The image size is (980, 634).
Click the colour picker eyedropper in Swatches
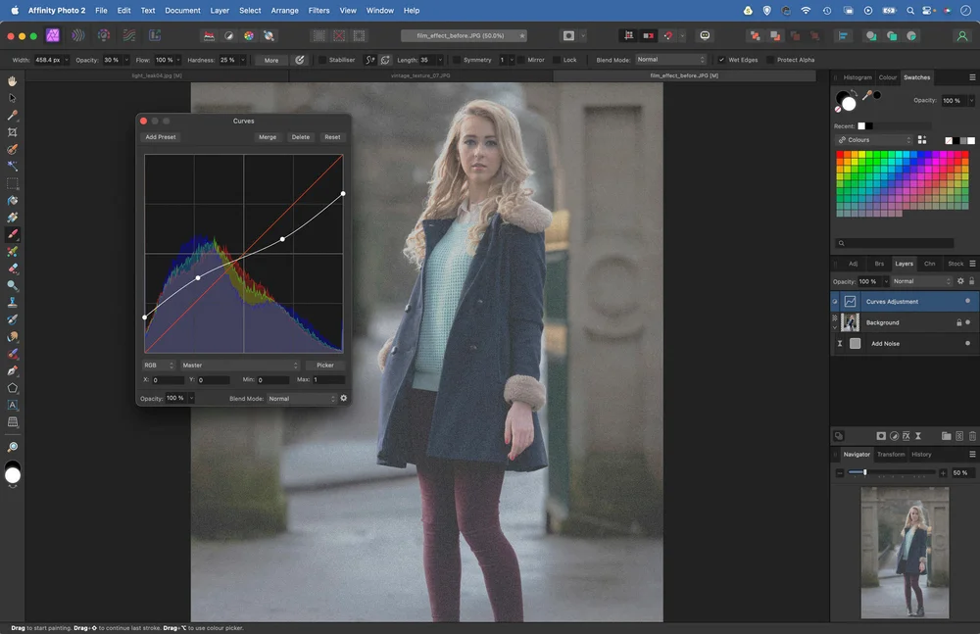tap(867, 95)
